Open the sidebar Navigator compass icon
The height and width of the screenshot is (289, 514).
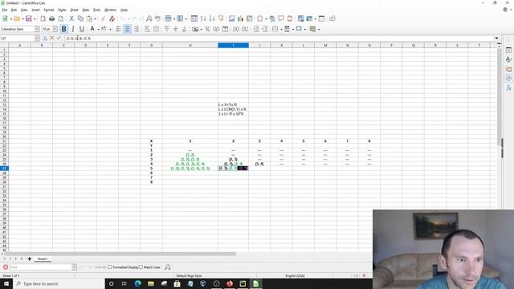pyautogui.click(x=508, y=79)
